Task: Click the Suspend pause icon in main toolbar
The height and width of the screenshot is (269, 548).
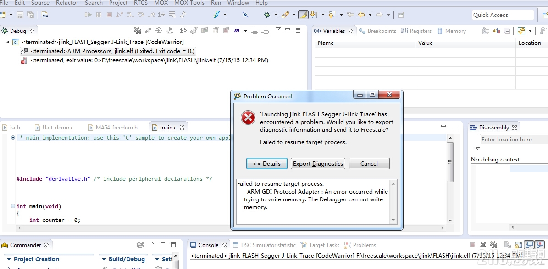Action: 99,15
